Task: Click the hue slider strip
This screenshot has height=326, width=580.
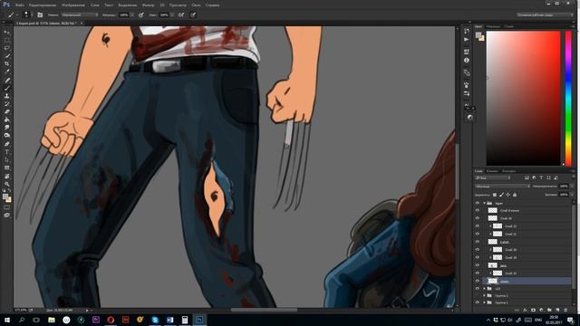Action: point(568,98)
